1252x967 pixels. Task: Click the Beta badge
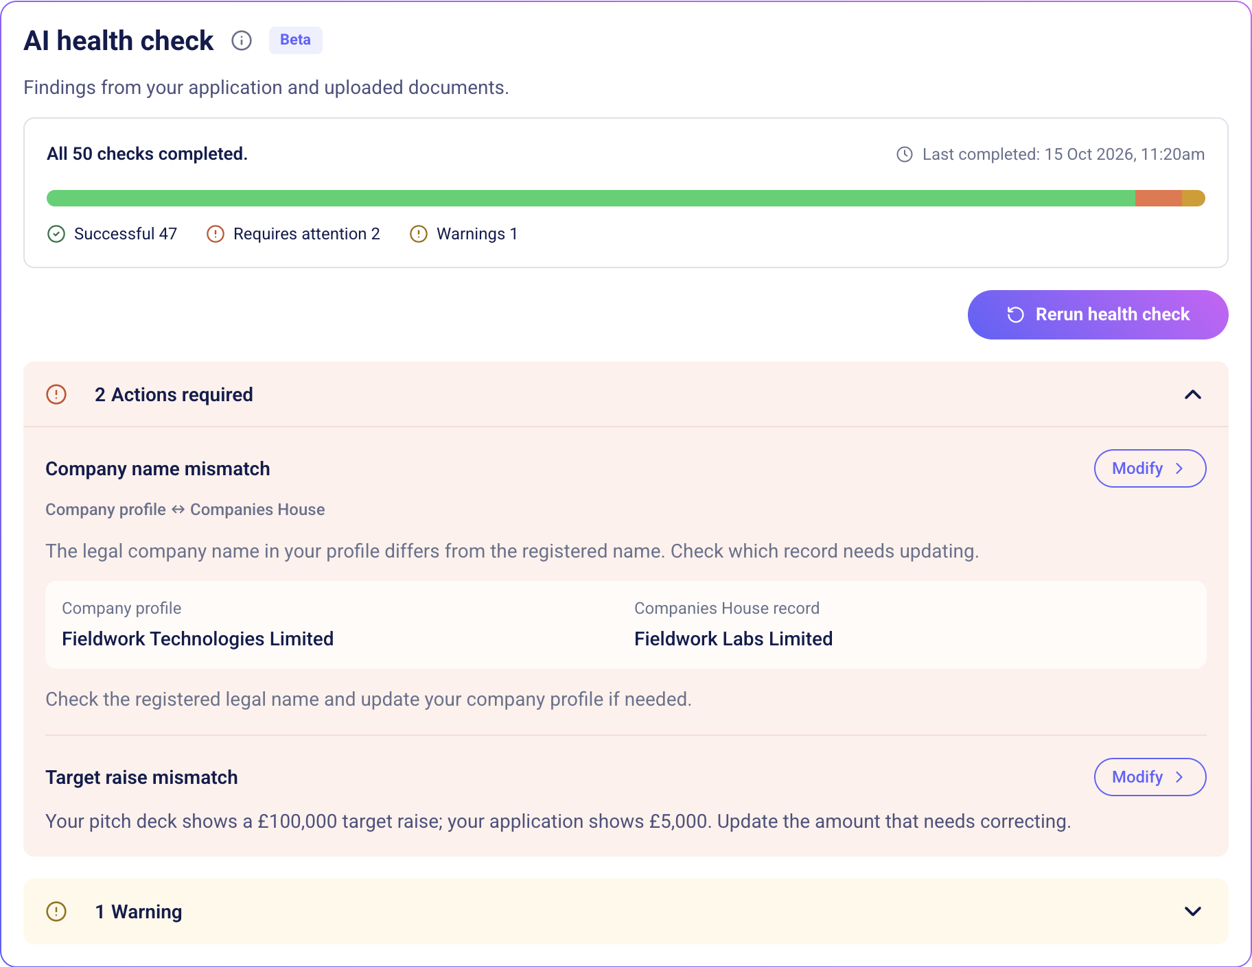[295, 40]
